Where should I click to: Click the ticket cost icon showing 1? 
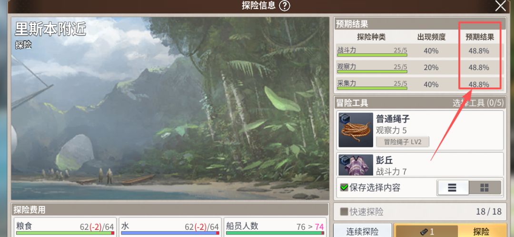pos(426,231)
